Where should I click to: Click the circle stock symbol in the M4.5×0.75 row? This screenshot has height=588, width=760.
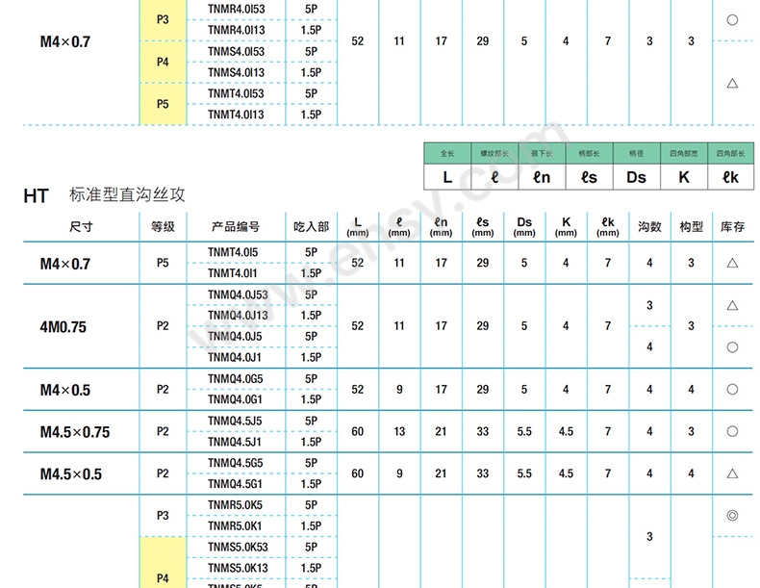pyautogui.click(x=732, y=431)
